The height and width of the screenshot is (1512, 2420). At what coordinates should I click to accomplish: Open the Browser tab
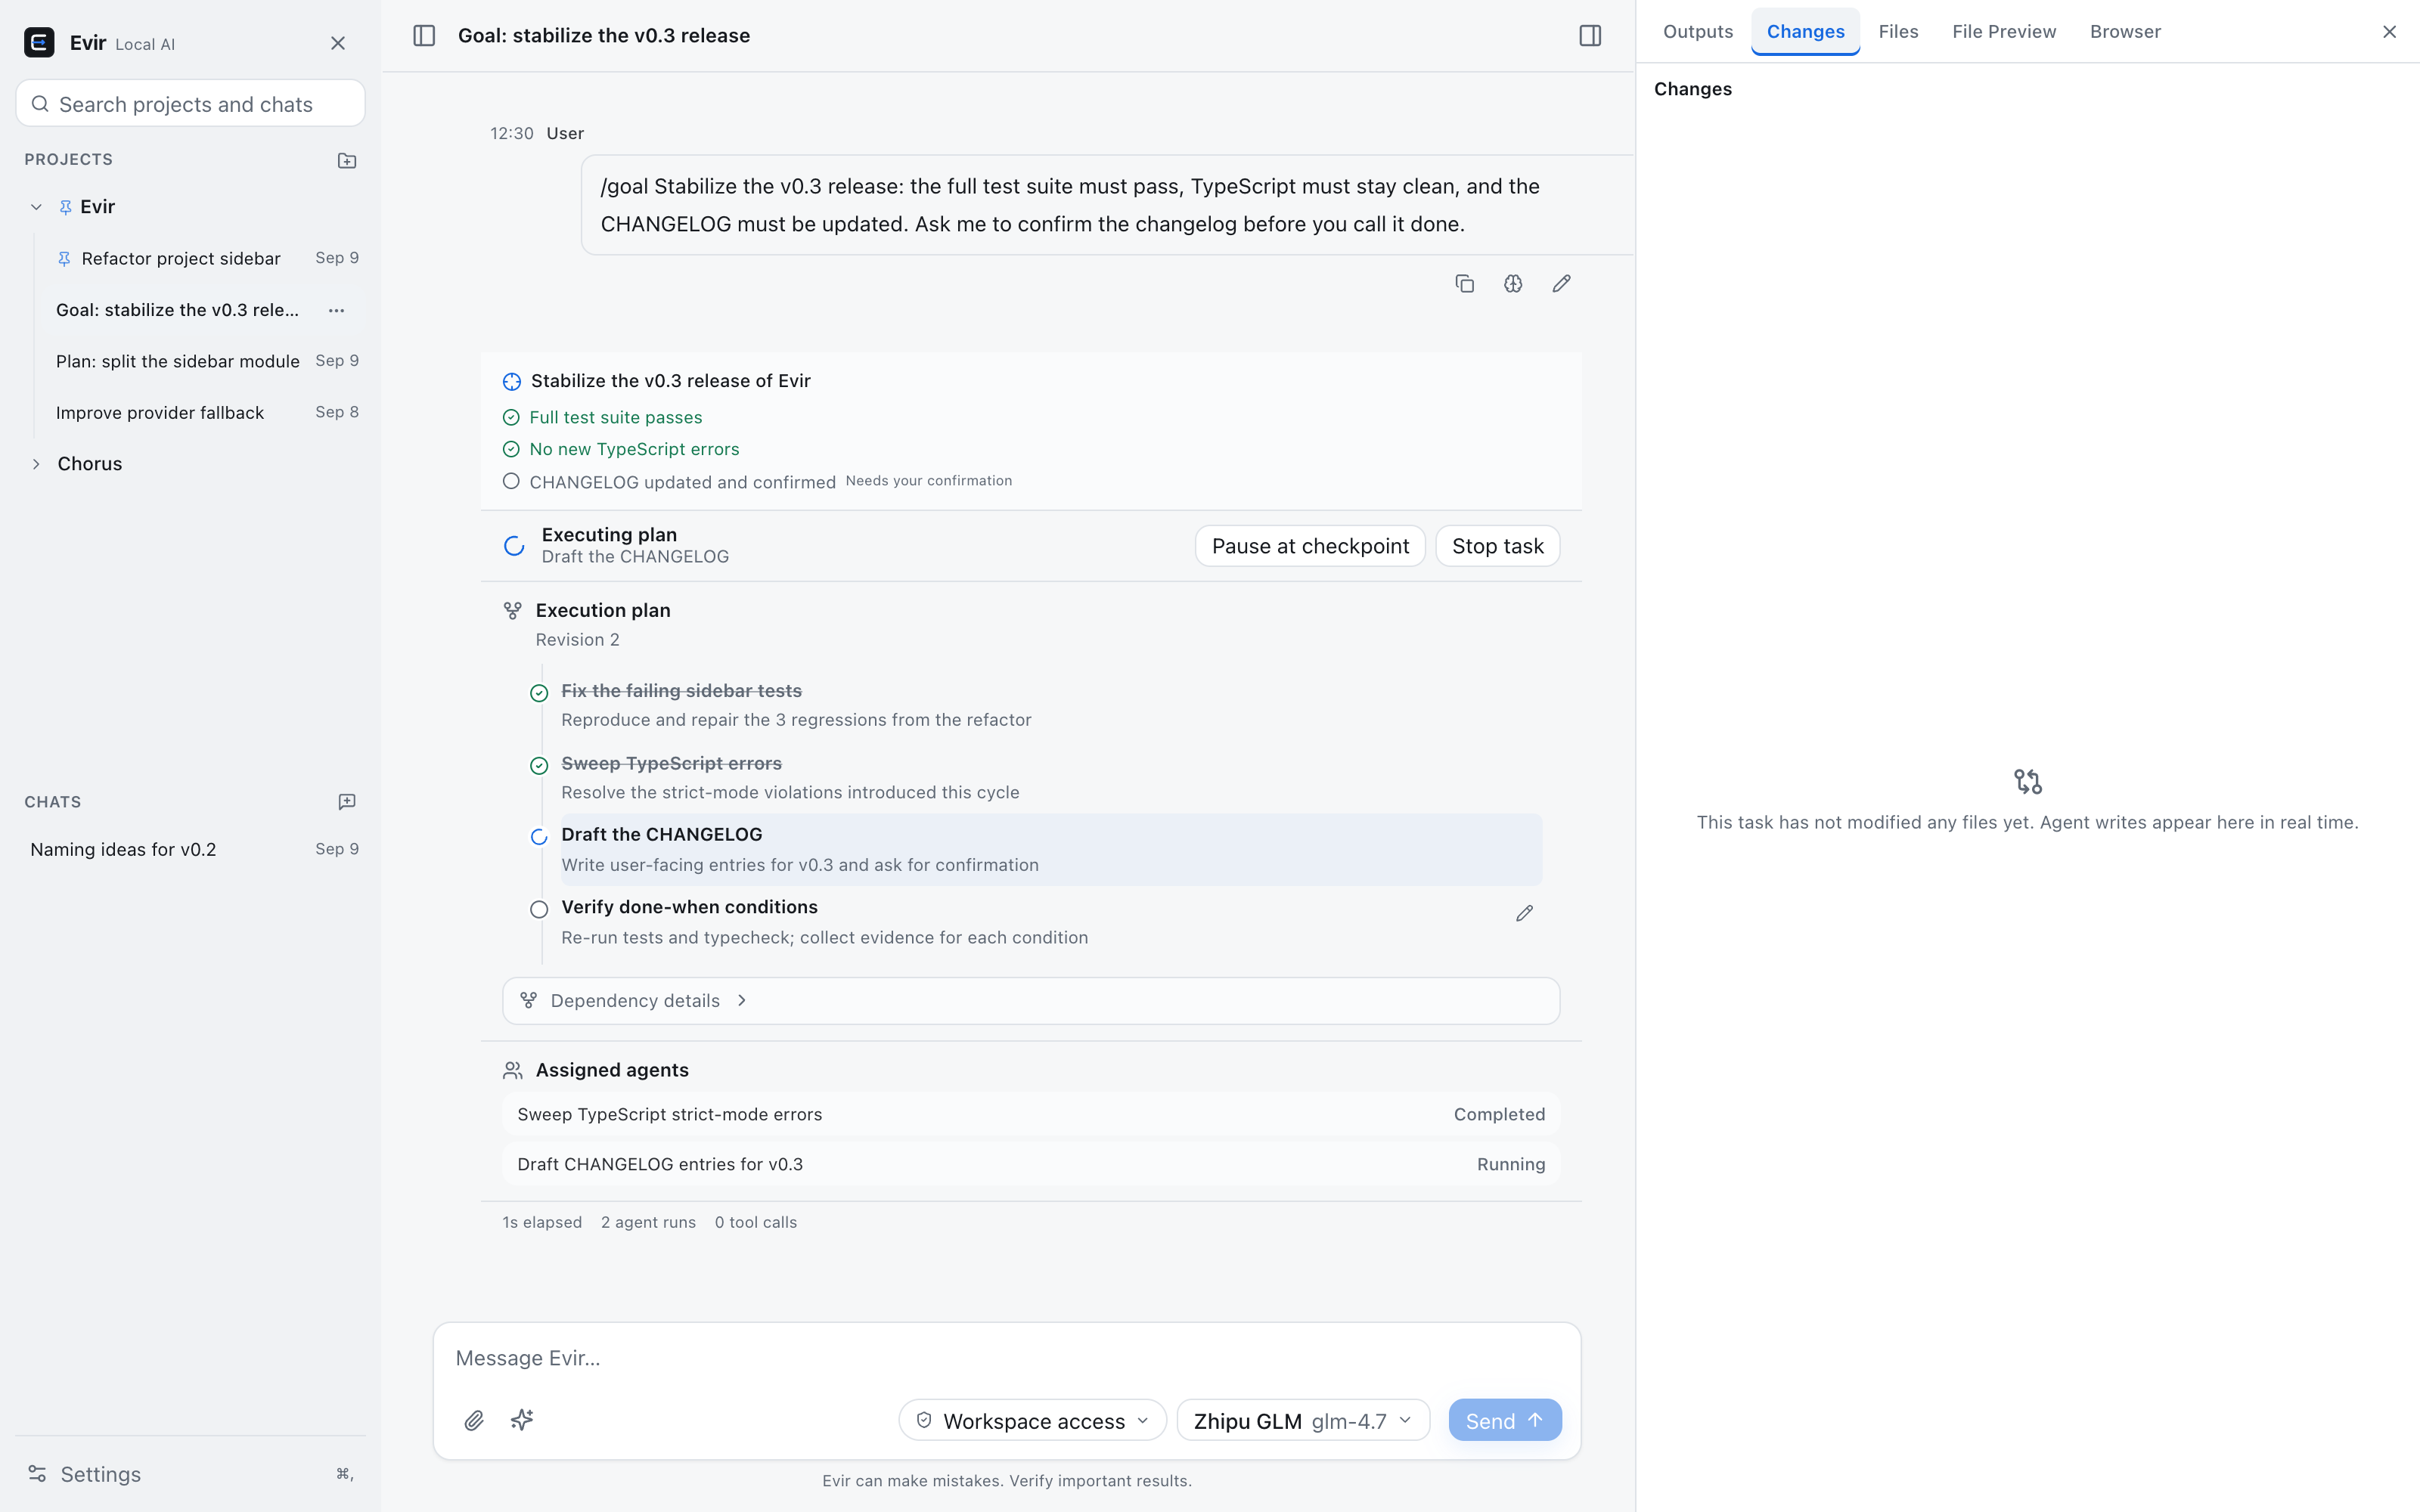(x=2125, y=32)
